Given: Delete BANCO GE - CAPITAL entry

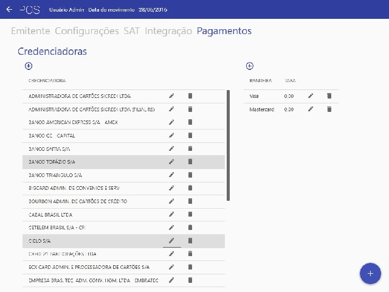Looking at the screenshot, I should (x=190, y=135).
